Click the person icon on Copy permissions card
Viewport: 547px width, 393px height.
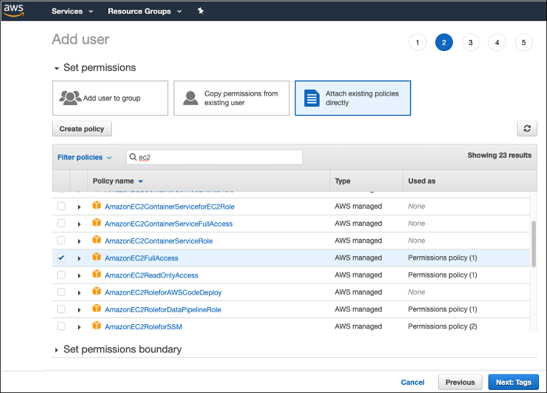coord(191,98)
